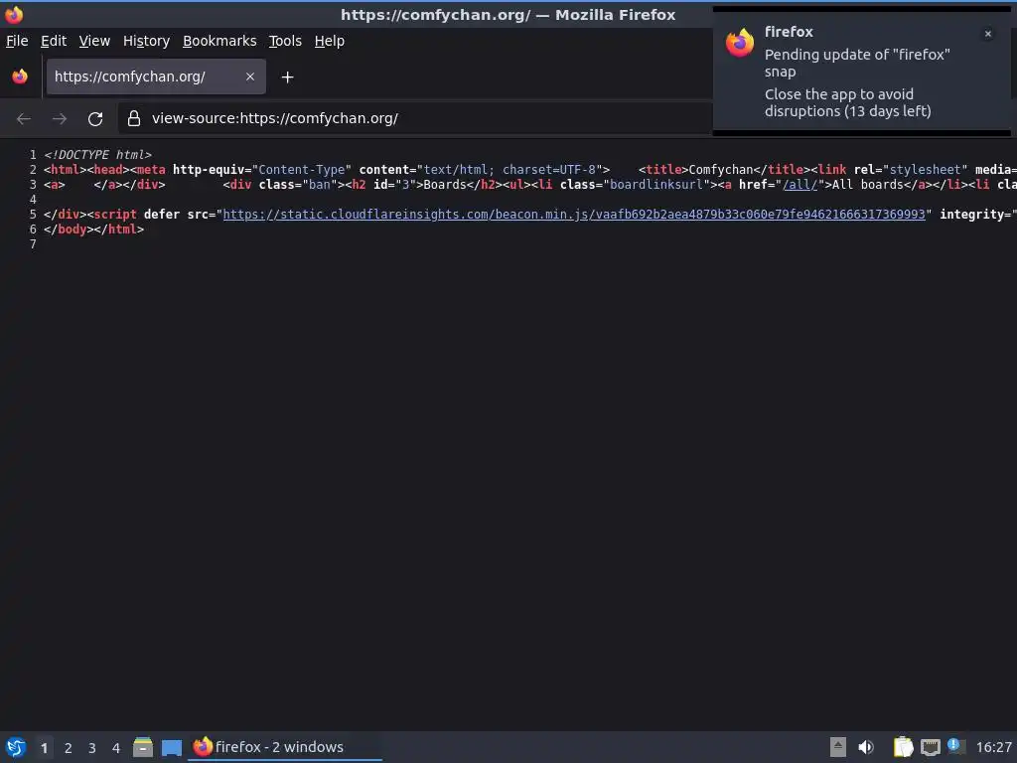
Task: Open a new tab with the plus button
Action: click(287, 77)
